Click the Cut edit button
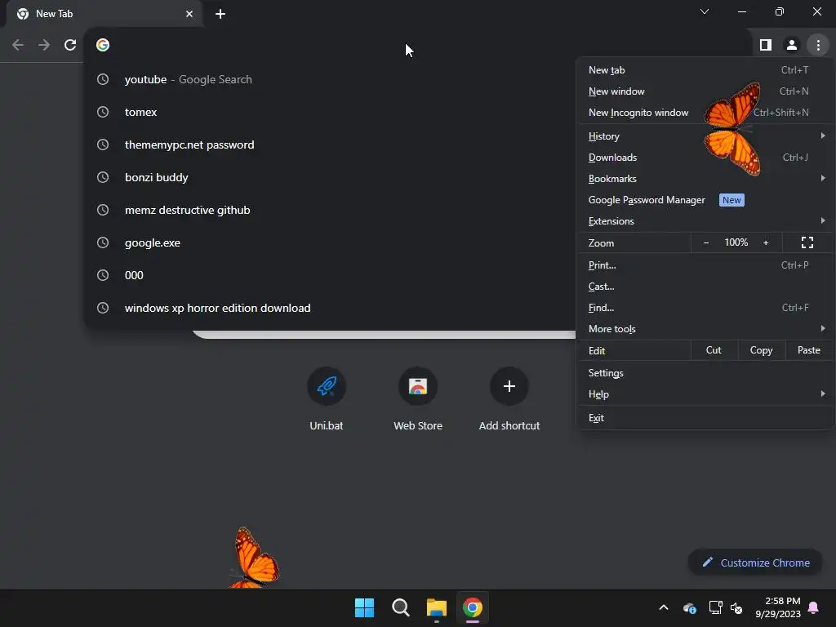 (x=714, y=350)
